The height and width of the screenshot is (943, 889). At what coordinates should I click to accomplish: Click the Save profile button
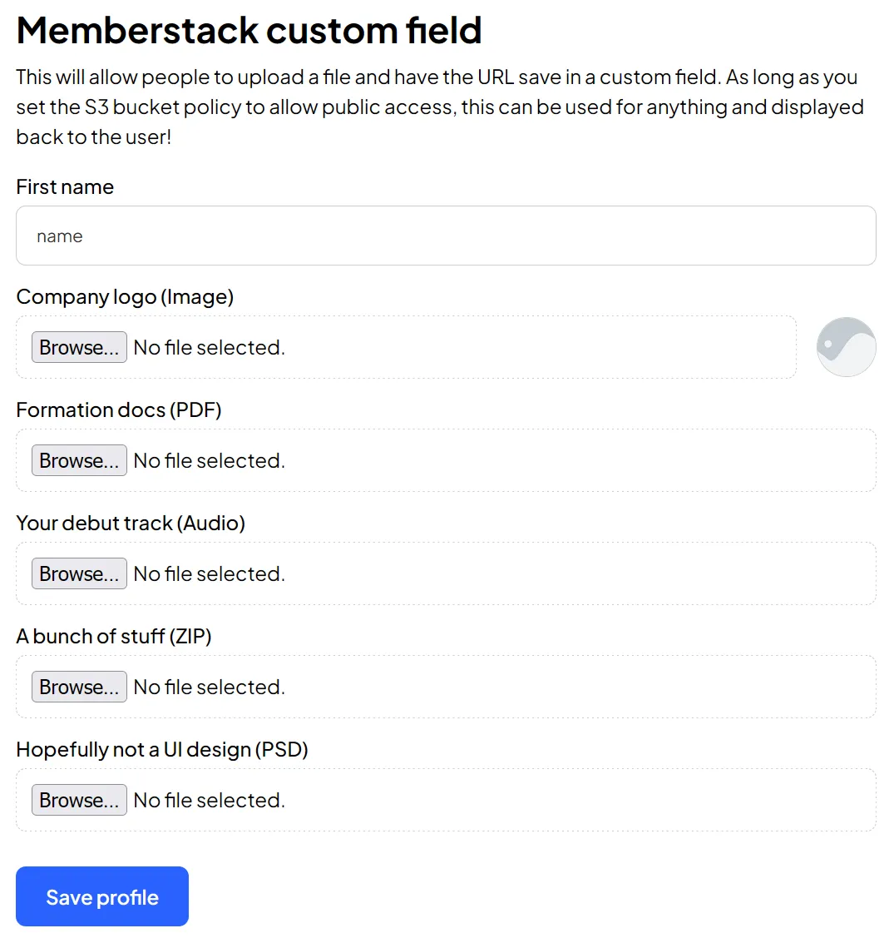(101, 896)
